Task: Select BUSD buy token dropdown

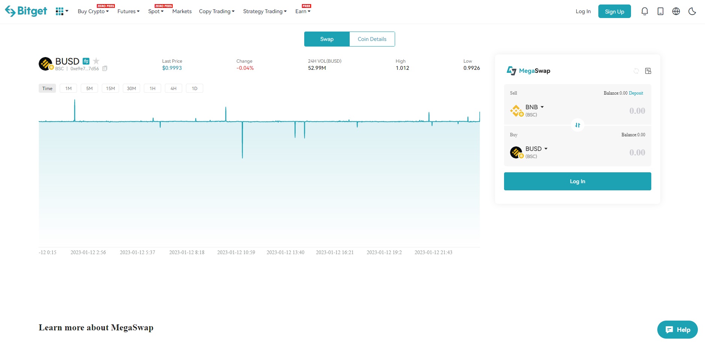Action: pyautogui.click(x=536, y=149)
